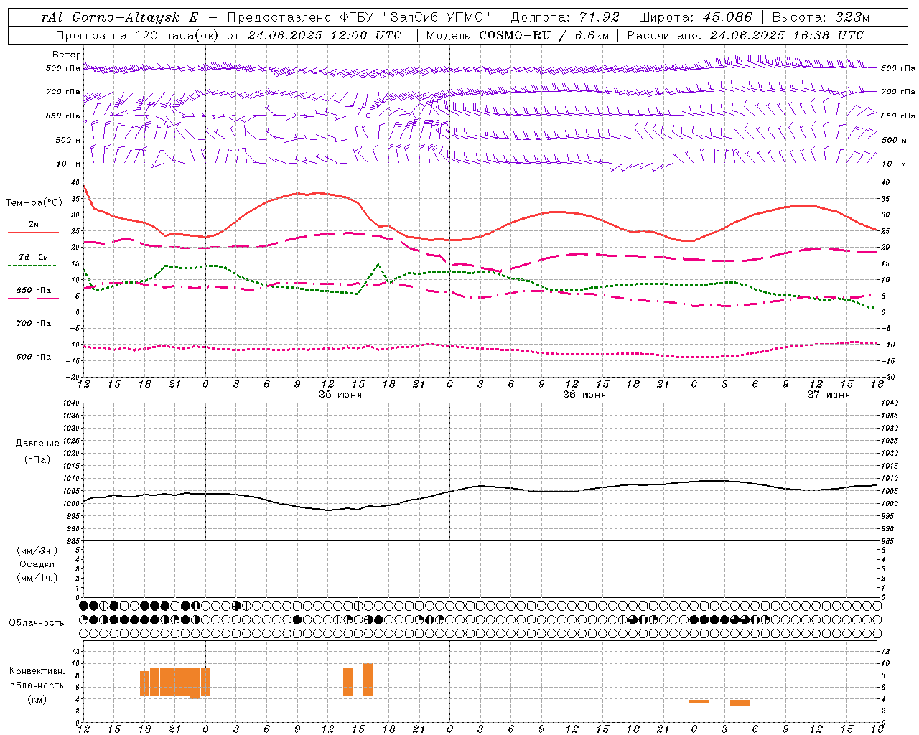Click the Долгота: 71.92 header field

(565, 17)
